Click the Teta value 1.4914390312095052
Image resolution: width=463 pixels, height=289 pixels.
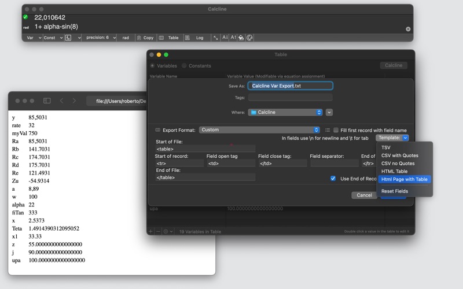pos(54,228)
